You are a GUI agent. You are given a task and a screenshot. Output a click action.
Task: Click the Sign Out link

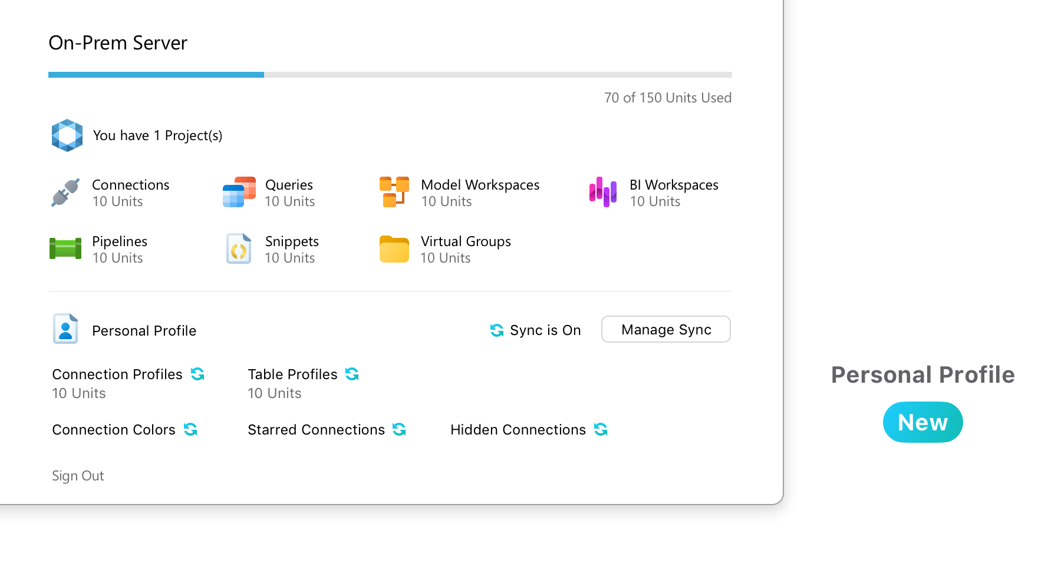coord(78,476)
